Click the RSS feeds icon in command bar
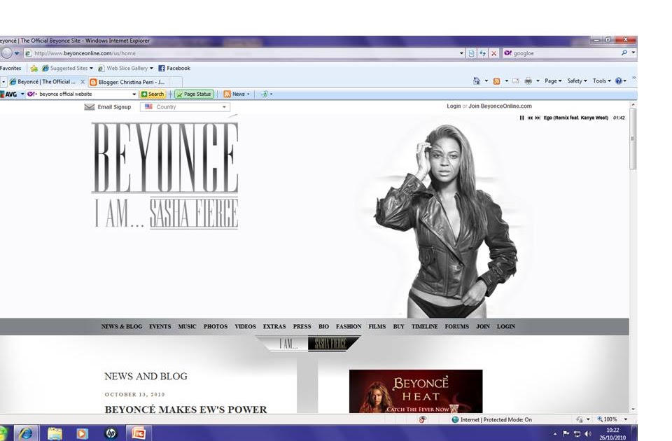The image size is (672, 441). [x=497, y=80]
